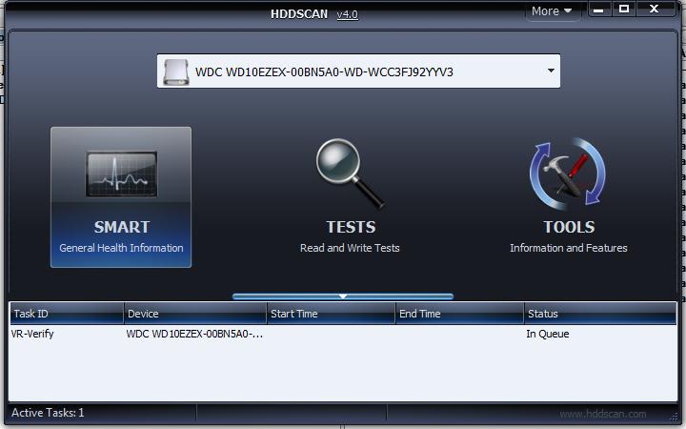The width and height of the screenshot is (686, 429).
Task: Open the SMART heart monitor icon
Action: click(121, 174)
